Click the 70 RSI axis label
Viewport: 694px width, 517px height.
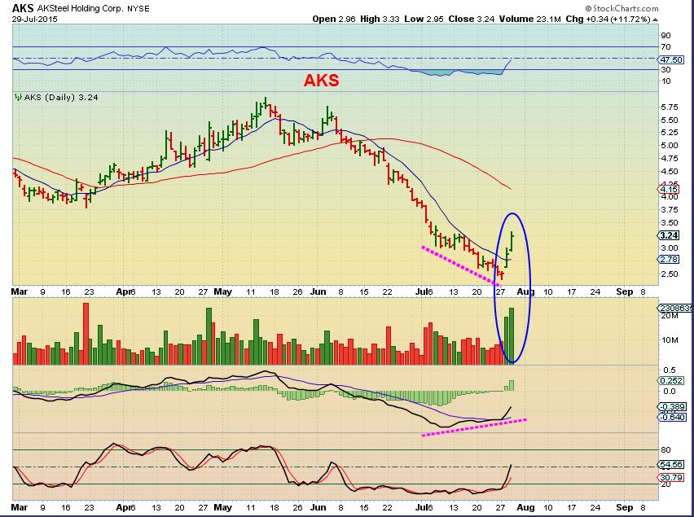(x=665, y=47)
